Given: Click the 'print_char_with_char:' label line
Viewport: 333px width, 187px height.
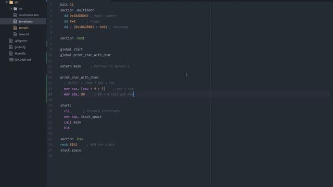Looking at the screenshot, I should [x=80, y=77].
